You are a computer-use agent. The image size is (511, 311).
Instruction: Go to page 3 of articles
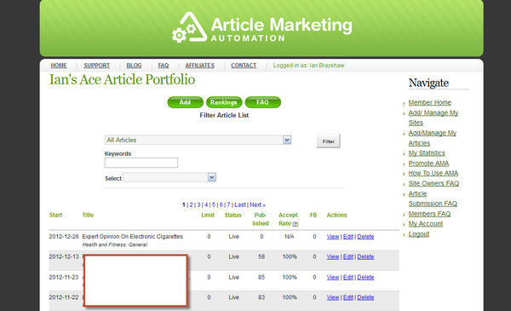tap(198, 204)
